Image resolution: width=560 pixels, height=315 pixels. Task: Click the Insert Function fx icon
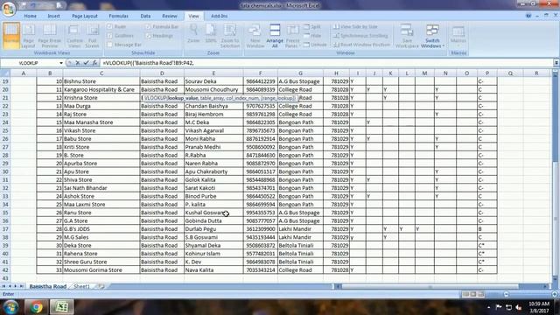pyautogui.click(x=94, y=63)
